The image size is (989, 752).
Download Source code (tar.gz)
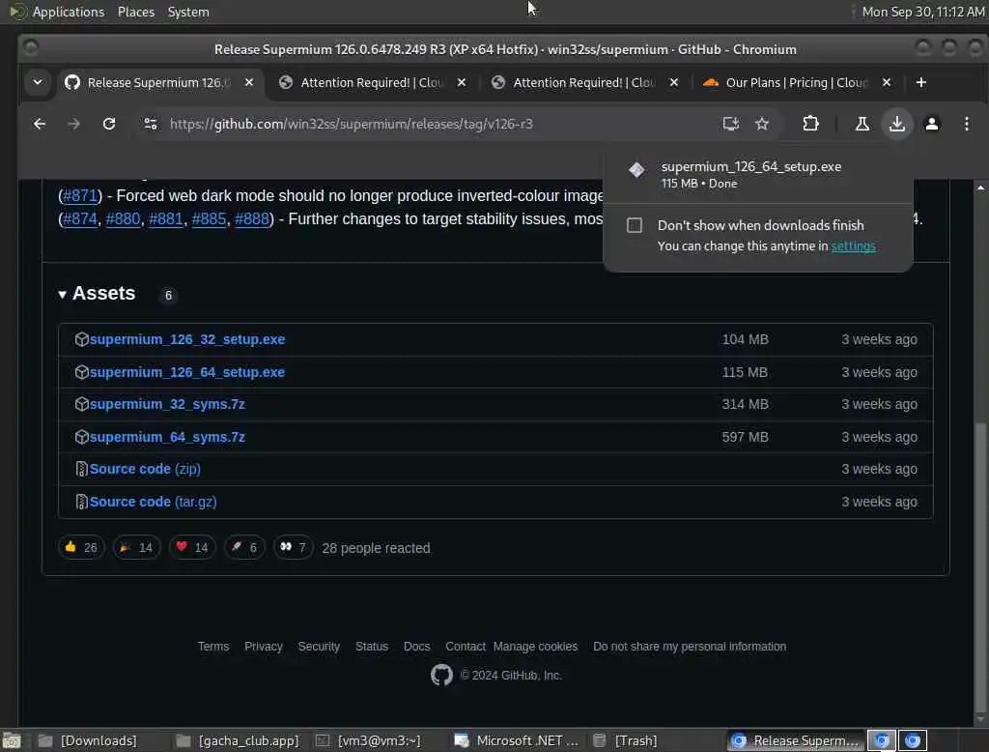pyautogui.click(x=154, y=502)
